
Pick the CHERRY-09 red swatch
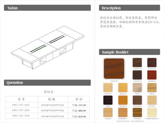coord(152,75)
